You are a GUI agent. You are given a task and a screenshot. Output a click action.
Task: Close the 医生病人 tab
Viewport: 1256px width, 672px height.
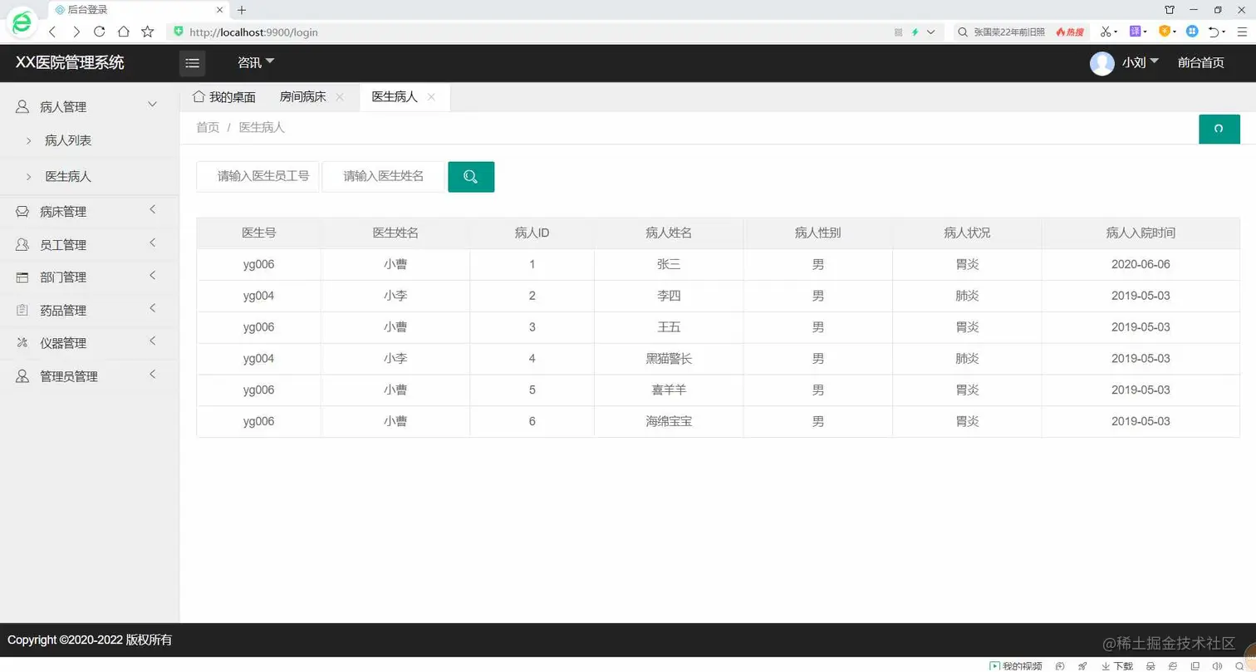pyautogui.click(x=431, y=97)
